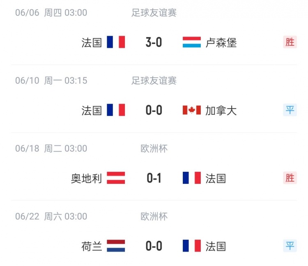Tap the 平 badge for the Netherlands match
308x266 pixels.
[x=290, y=245]
